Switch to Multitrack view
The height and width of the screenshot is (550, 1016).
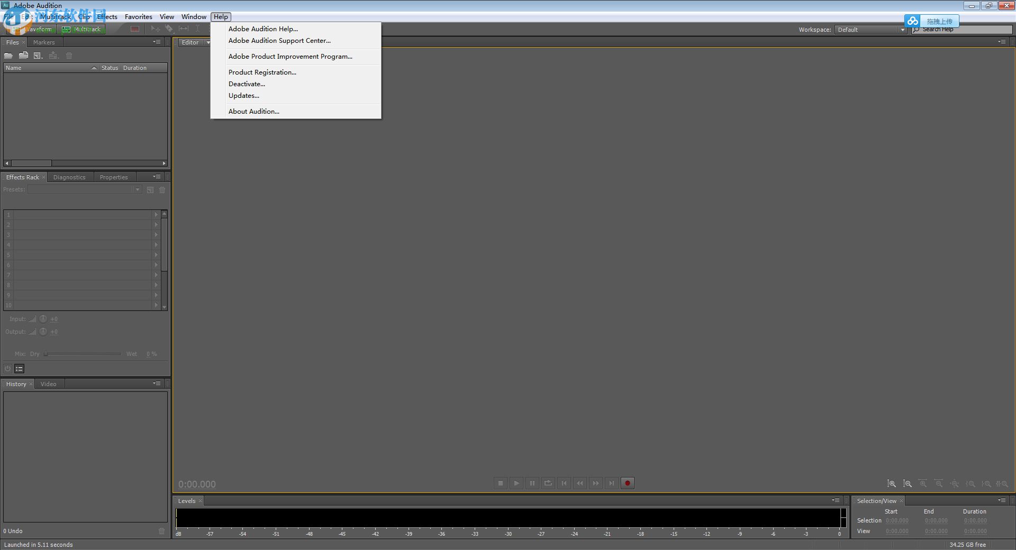tap(82, 29)
